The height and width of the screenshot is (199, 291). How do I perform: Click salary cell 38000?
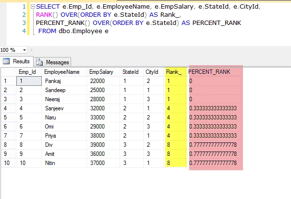click(103, 136)
